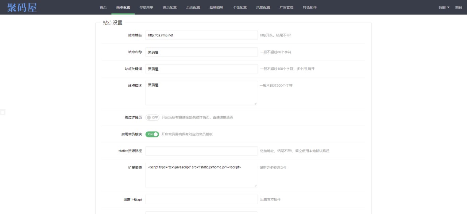Open 个性配置 in the top navigation
The width and height of the screenshot is (467, 214).
tap(240, 7)
